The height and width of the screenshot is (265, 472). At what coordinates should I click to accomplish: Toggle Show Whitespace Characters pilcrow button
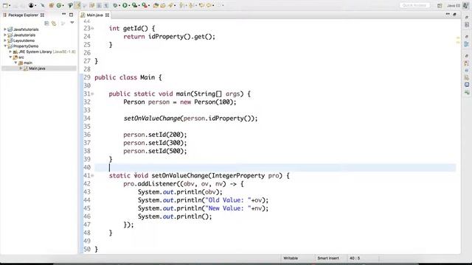click(x=106, y=5)
